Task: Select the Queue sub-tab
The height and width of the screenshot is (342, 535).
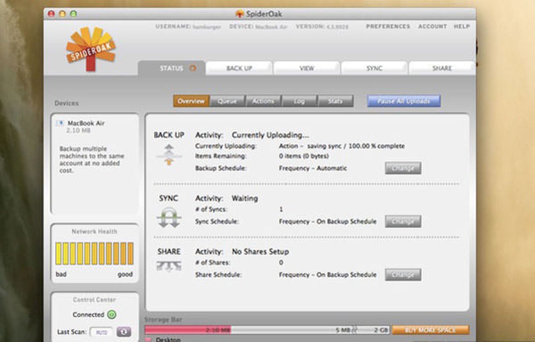Action: pos(227,101)
